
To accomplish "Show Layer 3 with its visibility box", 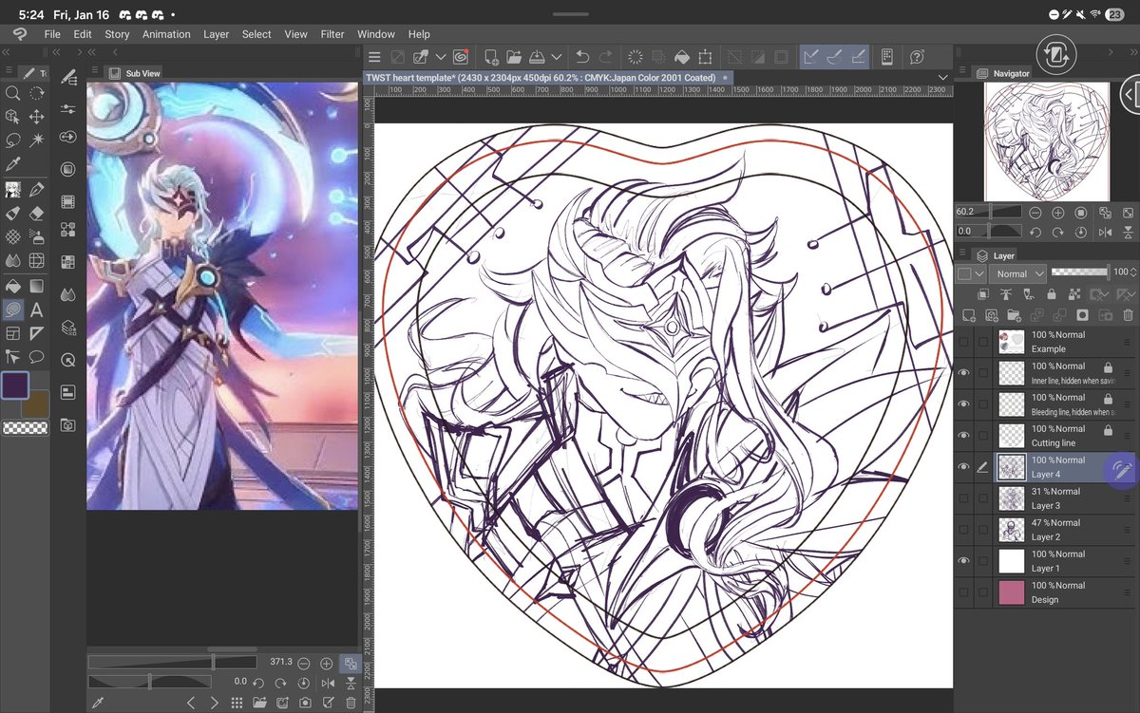I will pyautogui.click(x=964, y=498).
